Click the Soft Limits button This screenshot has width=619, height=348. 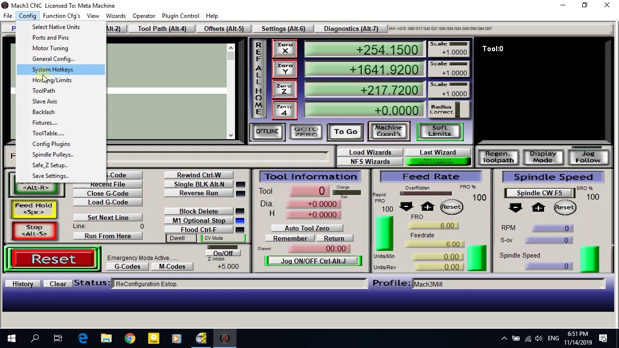point(440,131)
